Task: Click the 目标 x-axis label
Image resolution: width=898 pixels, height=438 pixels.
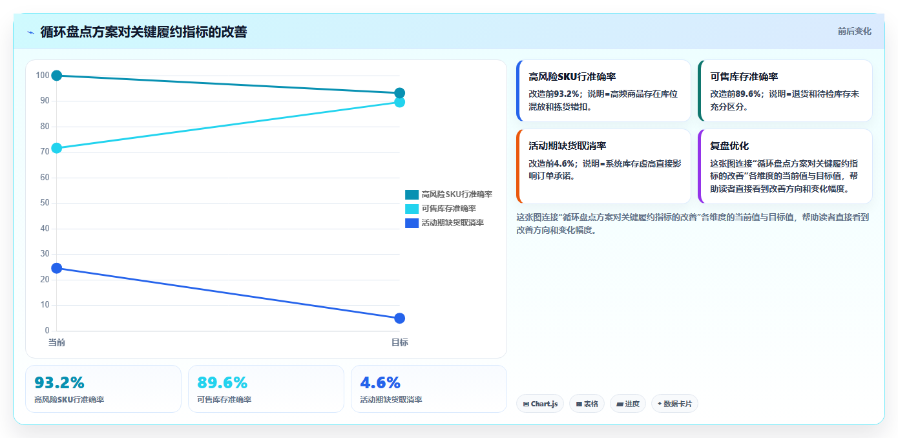Action: [x=399, y=342]
